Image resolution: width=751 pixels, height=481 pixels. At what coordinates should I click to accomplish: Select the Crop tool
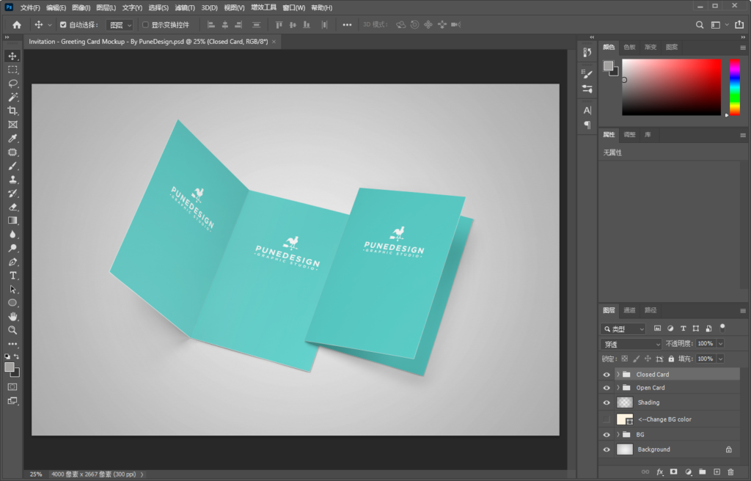[x=12, y=111]
